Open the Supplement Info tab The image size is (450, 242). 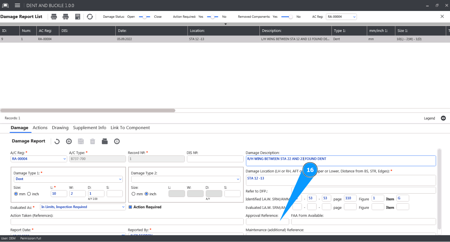90,128
